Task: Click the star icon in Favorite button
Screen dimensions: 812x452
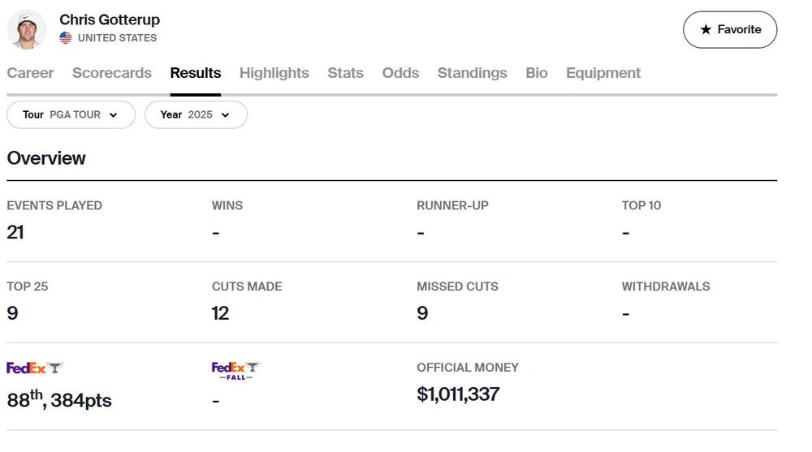Action: pyautogui.click(x=706, y=29)
